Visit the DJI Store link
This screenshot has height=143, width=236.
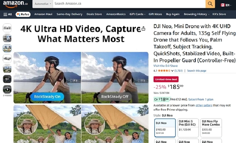[165, 66]
